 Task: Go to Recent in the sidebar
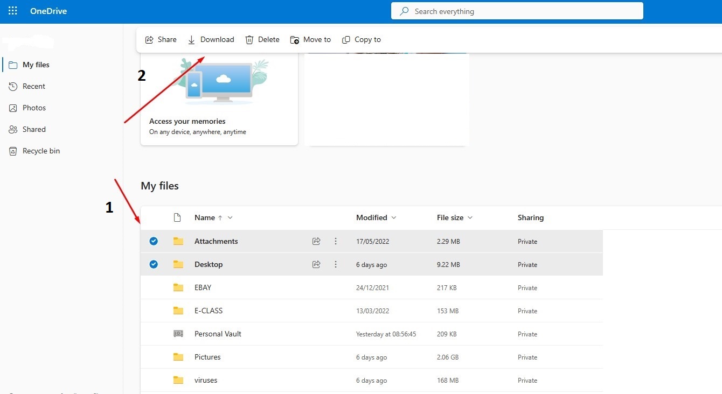point(33,86)
